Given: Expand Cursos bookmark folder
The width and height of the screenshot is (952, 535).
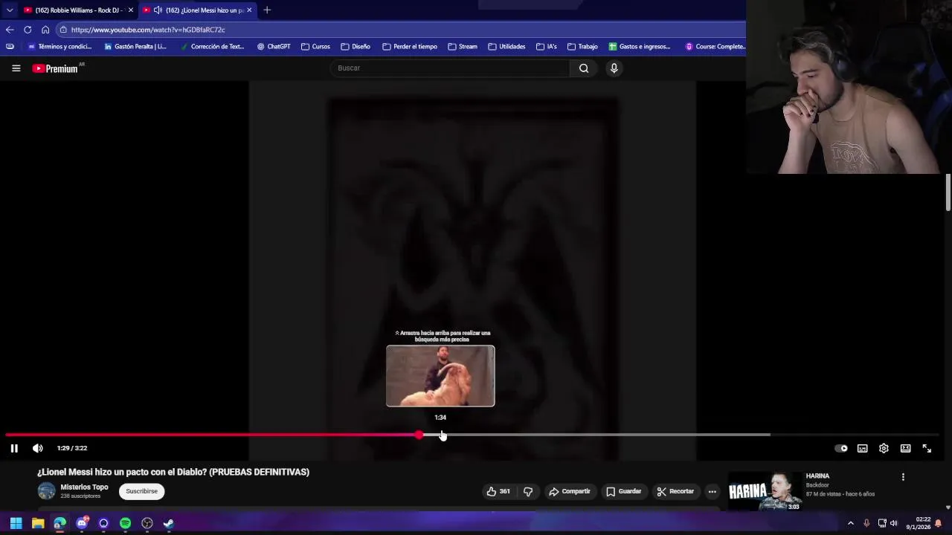Looking at the screenshot, I should click(315, 46).
